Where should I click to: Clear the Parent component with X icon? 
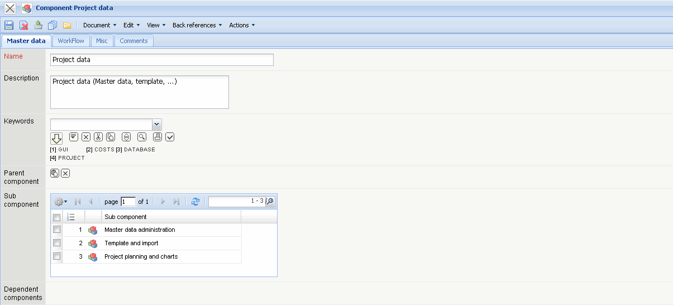pyautogui.click(x=65, y=173)
